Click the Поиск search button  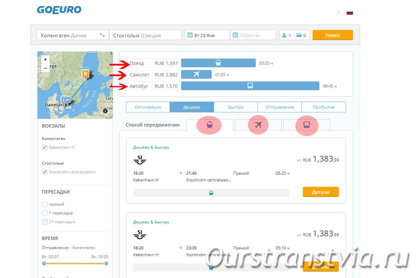(x=333, y=35)
